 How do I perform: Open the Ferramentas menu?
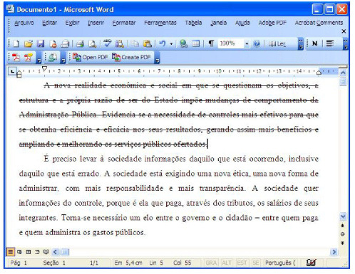160,23
